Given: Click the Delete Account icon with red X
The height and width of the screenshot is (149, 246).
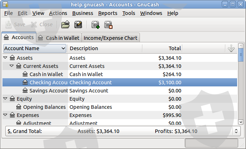Looking at the screenshot, I should [108, 25].
